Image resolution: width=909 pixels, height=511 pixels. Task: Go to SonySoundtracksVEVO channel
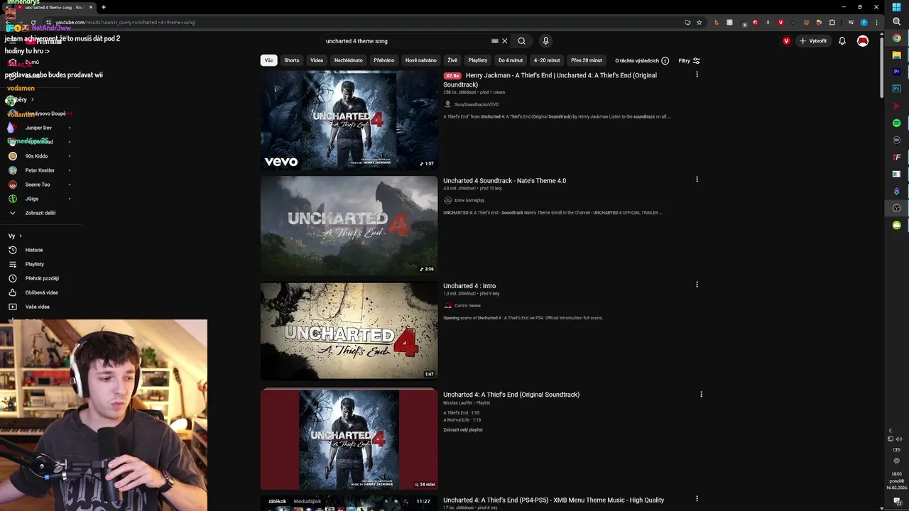click(x=477, y=104)
